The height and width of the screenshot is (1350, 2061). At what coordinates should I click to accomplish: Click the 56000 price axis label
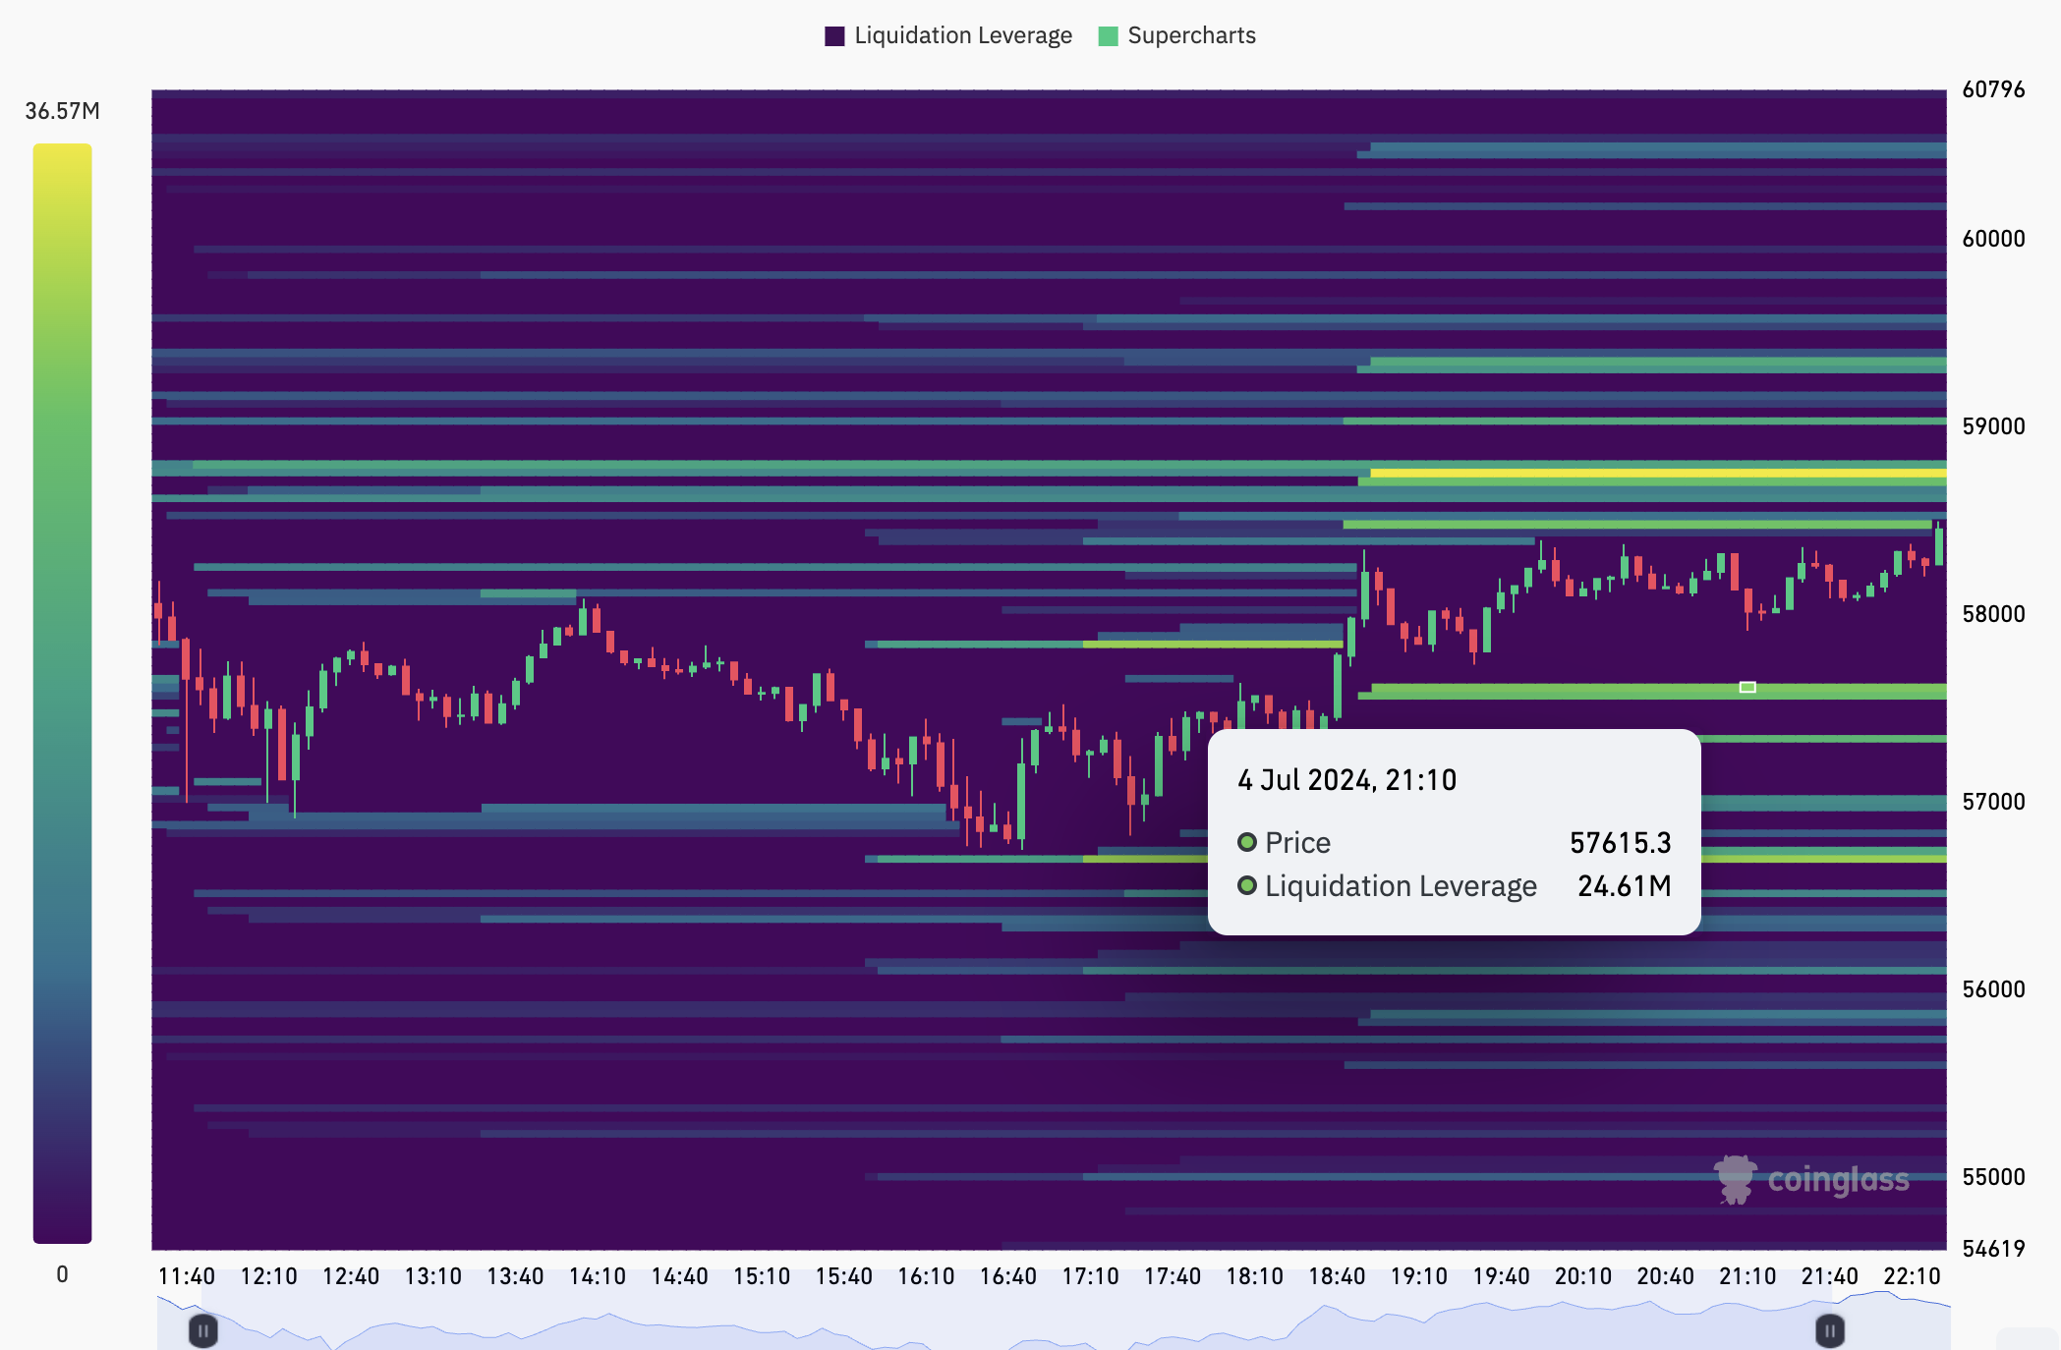(x=1993, y=989)
